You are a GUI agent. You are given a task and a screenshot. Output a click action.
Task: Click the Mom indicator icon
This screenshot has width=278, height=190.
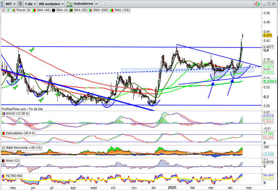coord(4,161)
